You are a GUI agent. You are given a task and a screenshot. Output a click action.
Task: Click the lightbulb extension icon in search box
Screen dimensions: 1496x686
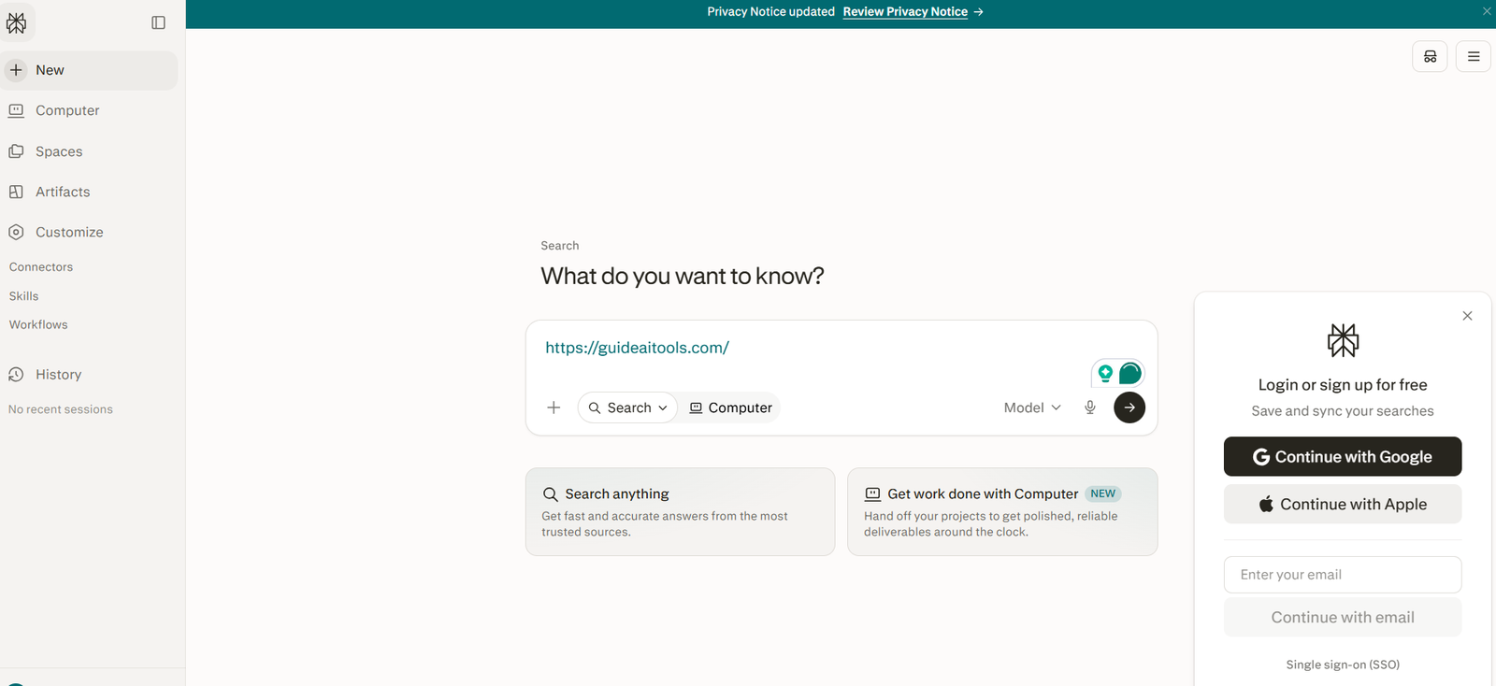click(x=1105, y=374)
